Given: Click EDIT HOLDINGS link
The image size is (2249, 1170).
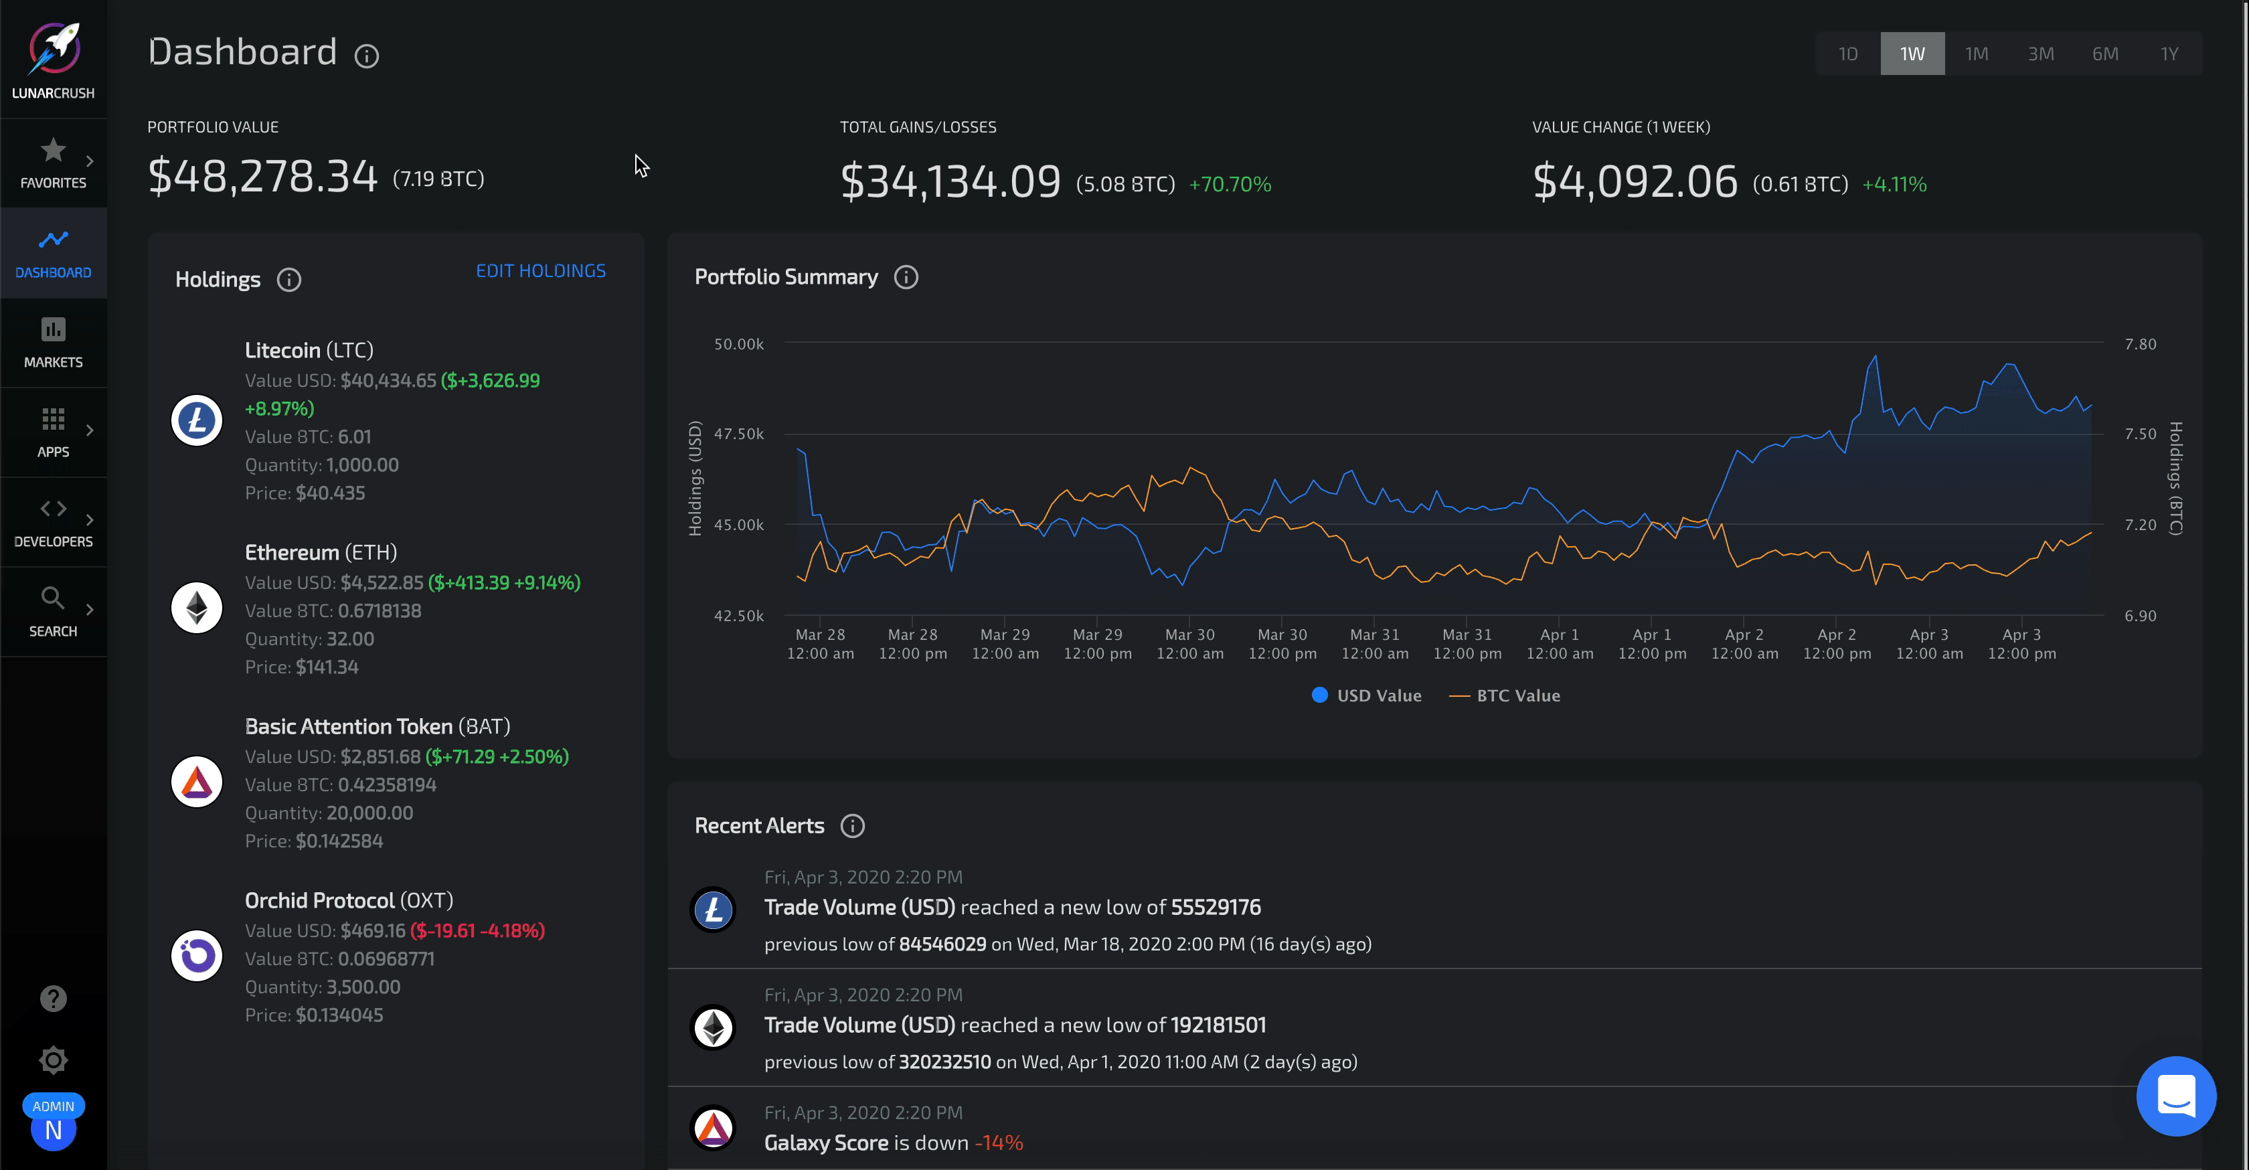Looking at the screenshot, I should [x=540, y=270].
